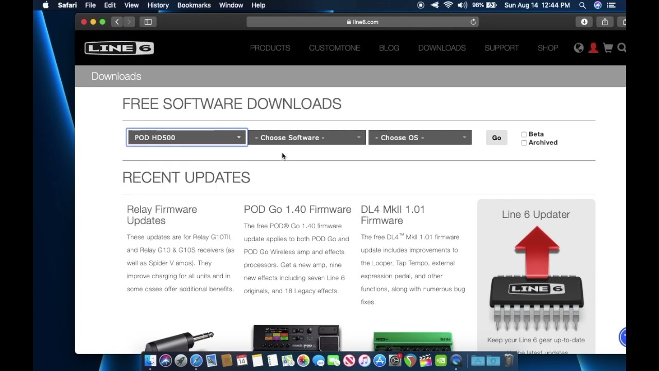Open the shopping cart icon

(608, 48)
